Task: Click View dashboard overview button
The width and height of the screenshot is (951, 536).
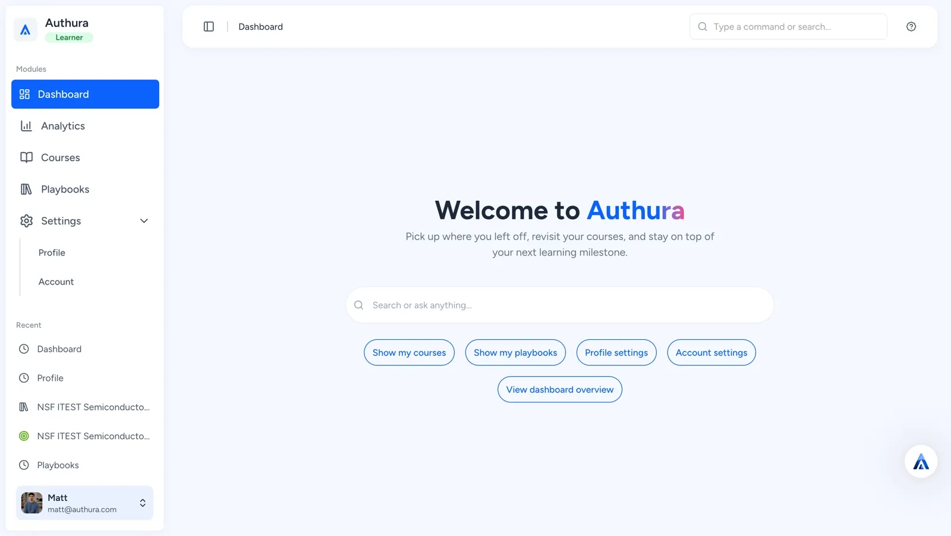Action: [560, 389]
